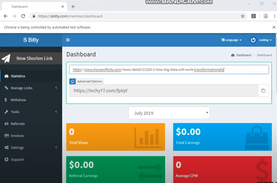Click the paper plane icon

click(x=6, y=58)
